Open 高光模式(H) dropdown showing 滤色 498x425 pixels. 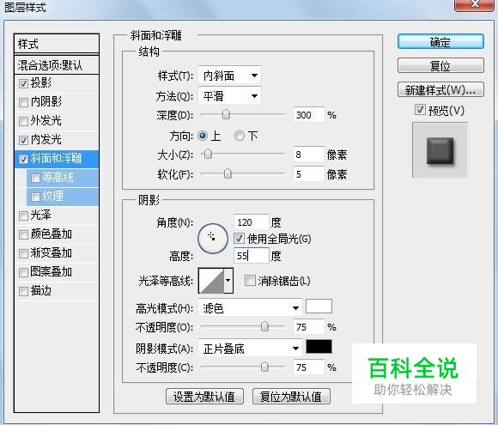click(x=250, y=307)
